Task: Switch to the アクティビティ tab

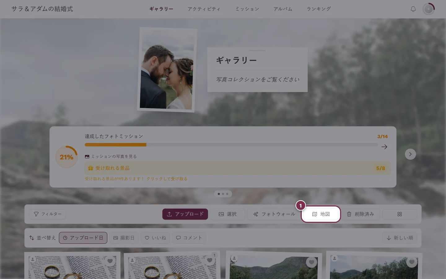Action: pos(204,9)
